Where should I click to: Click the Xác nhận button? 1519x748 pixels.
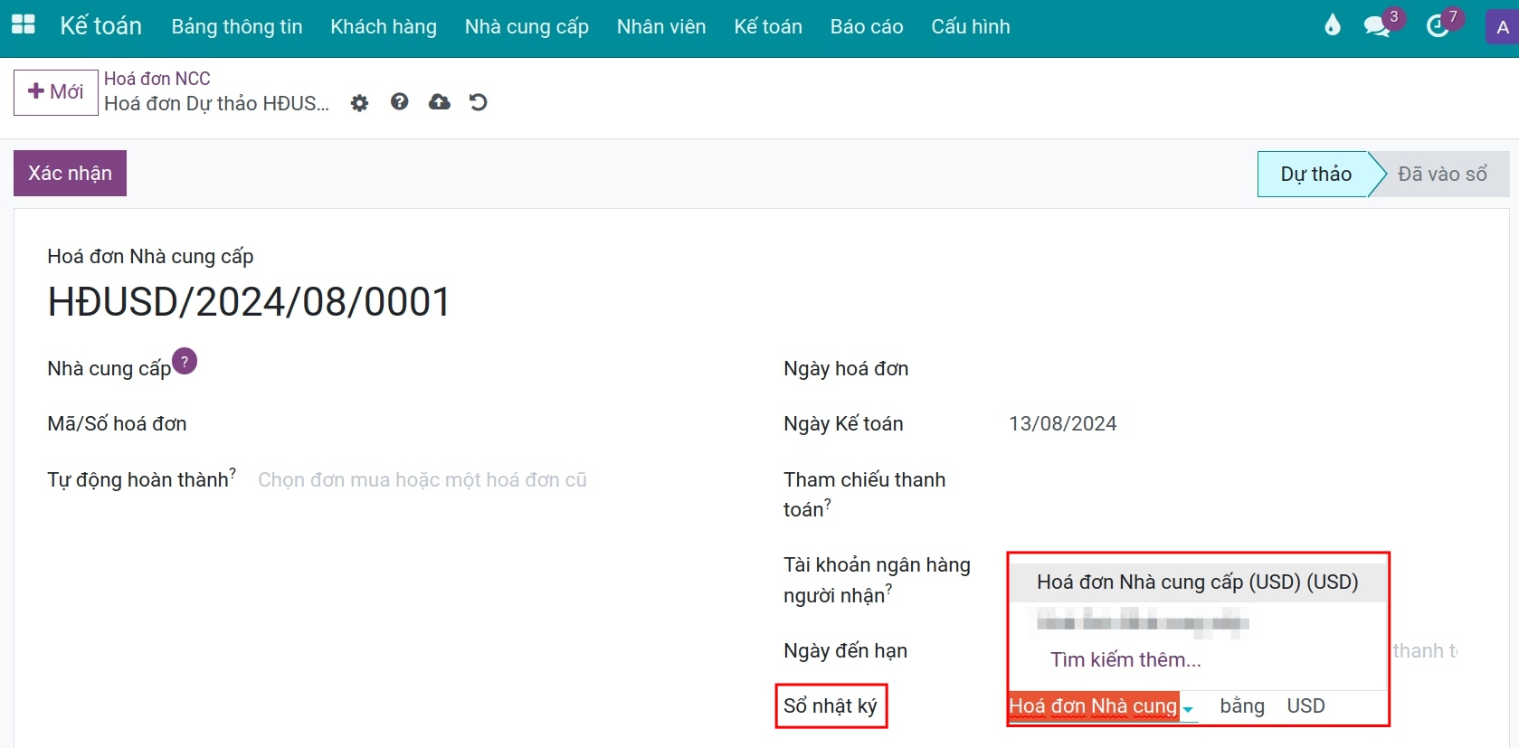[x=70, y=174]
